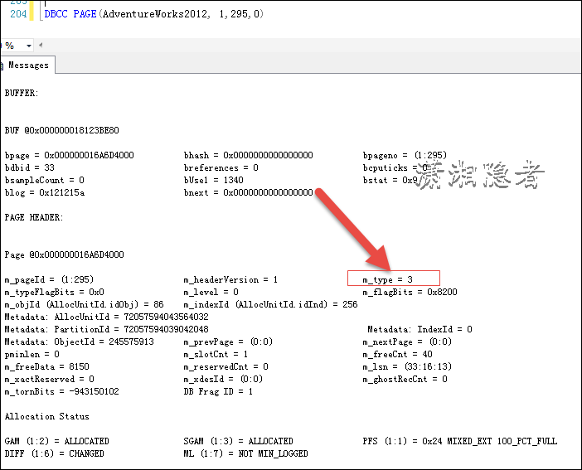The width and height of the screenshot is (582, 470).
Task: Select m_freeData = 8150 entry
Action: [x=46, y=366]
